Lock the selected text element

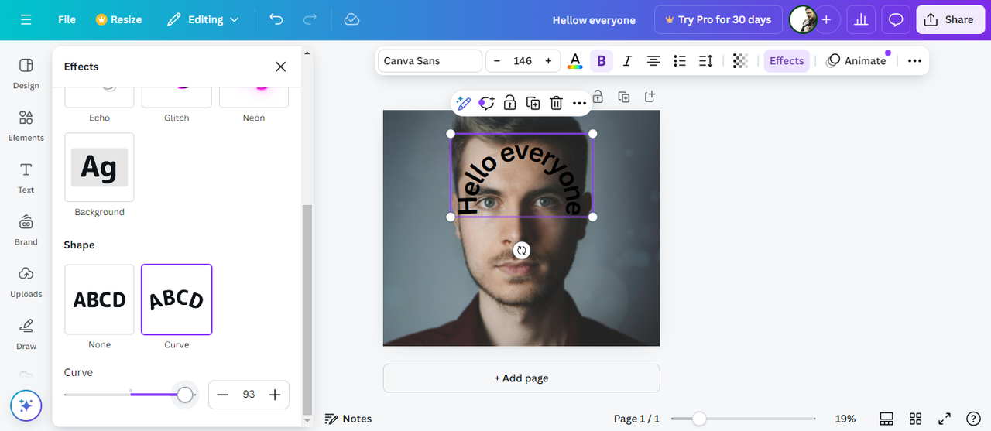(x=510, y=103)
